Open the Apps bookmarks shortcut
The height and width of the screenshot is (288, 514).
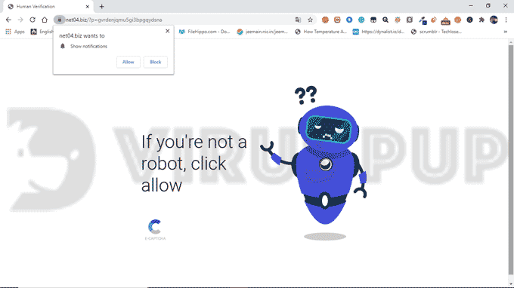point(15,32)
